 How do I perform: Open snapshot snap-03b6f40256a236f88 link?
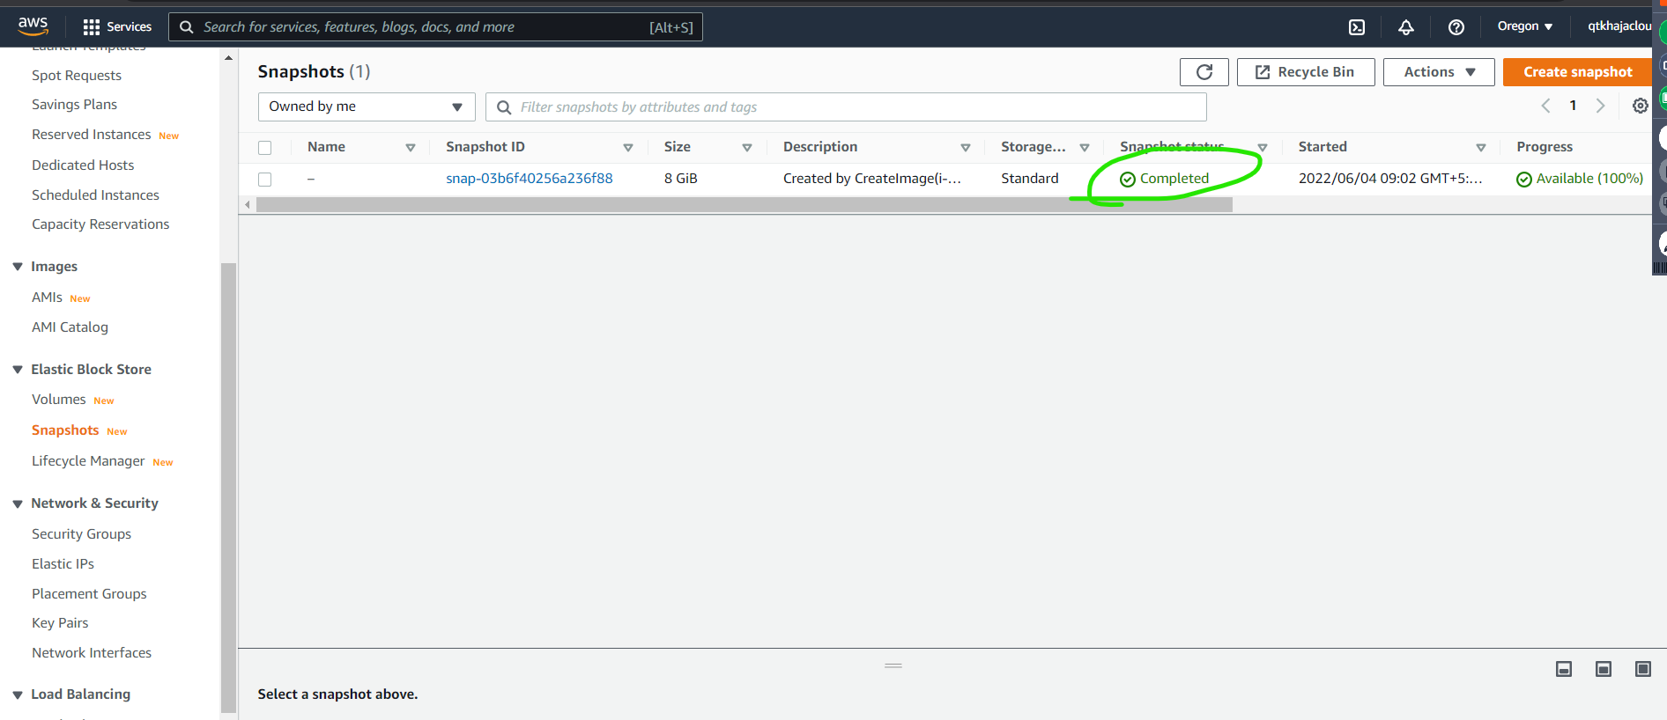click(x=529, y=179)
